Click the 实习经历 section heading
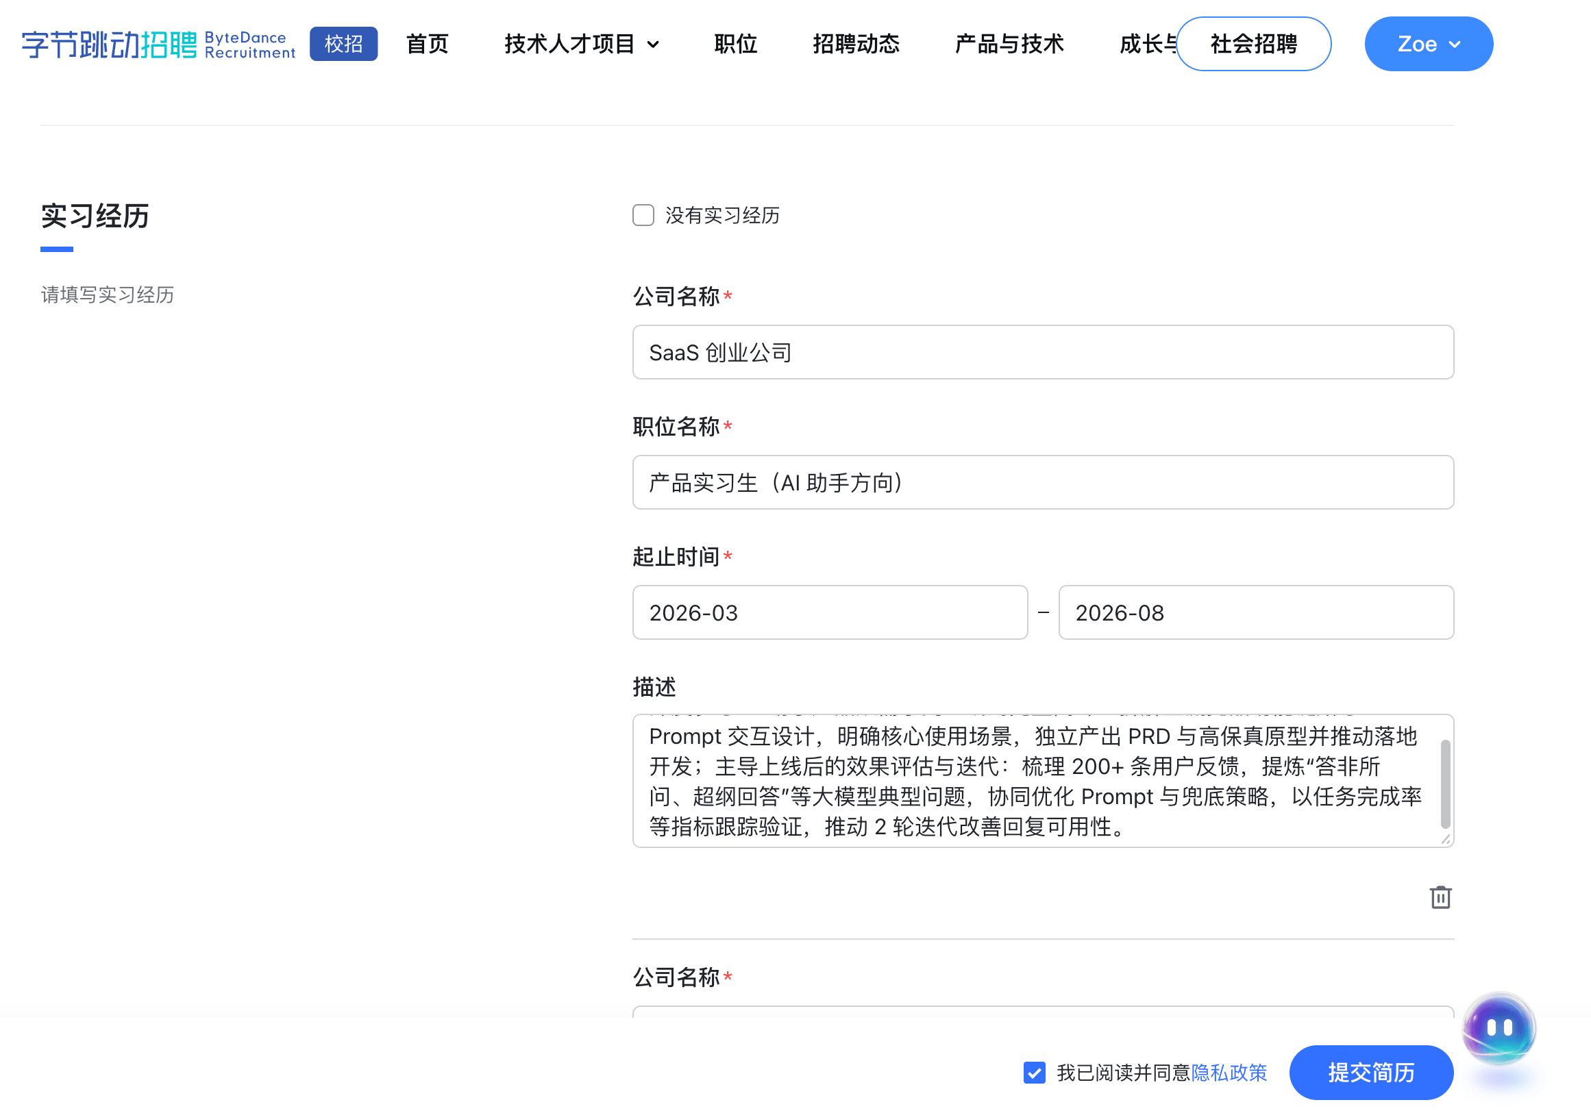 tap(95, 216)
